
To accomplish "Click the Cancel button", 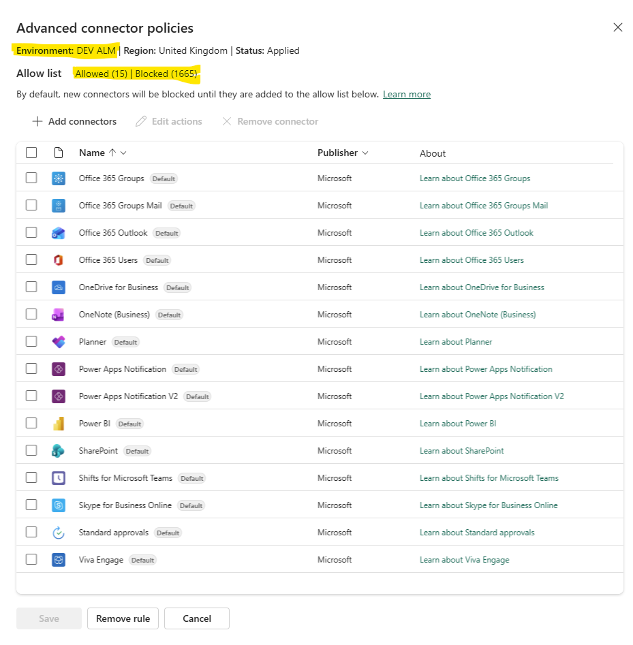I will click(197, 618).
